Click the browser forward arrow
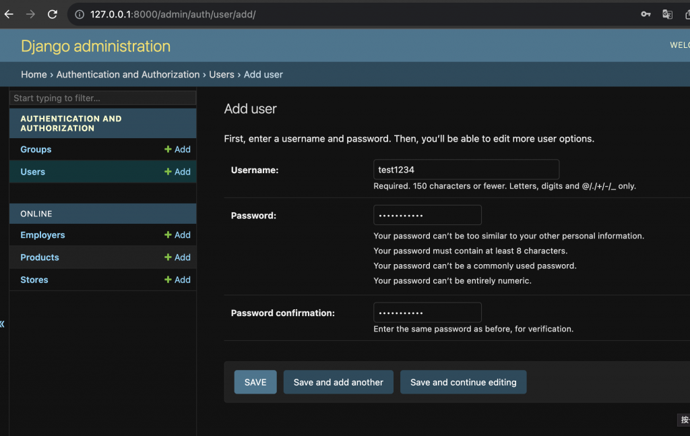The height and width of the screenshot is (436, 690). [x=30, y=14]
